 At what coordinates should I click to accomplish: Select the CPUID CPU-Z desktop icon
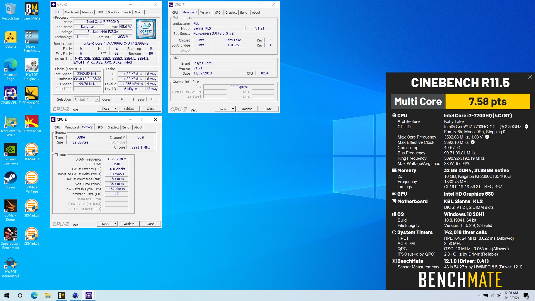click(11, 96)
